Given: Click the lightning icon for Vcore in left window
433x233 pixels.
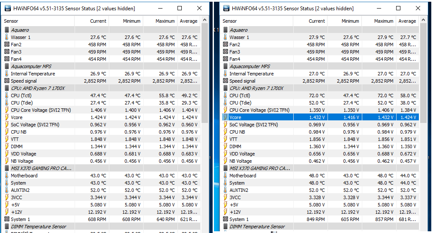Looking at the screenshot, I should pos(6,117).
